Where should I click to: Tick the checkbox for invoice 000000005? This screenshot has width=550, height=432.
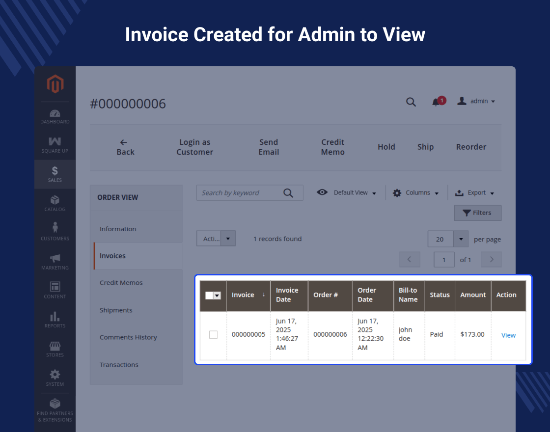[213, 335]
